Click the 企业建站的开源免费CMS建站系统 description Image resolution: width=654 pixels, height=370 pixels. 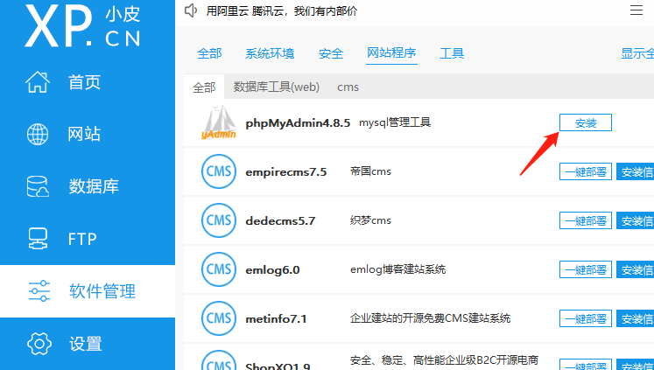pos(431,318)
